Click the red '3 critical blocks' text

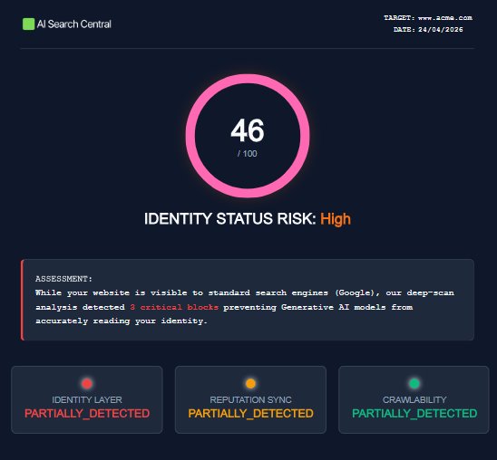tap(174, 307)
